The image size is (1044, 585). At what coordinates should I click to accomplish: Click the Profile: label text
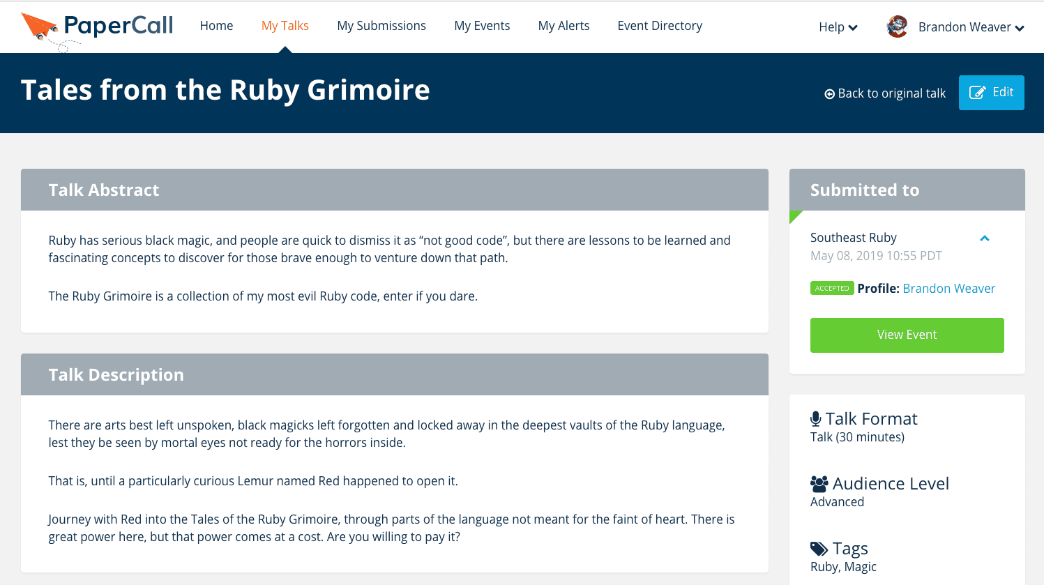point(878,289)
